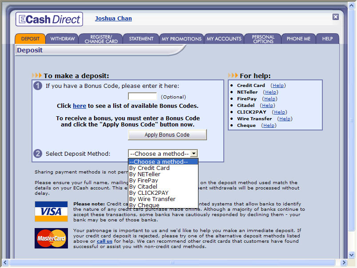Click the 'call us' link

104,241
